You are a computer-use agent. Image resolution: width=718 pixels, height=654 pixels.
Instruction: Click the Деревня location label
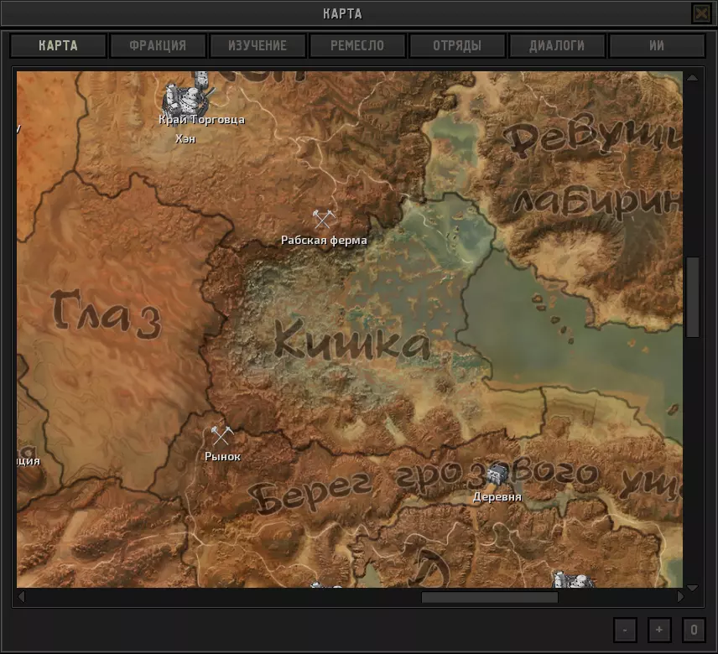497,496
